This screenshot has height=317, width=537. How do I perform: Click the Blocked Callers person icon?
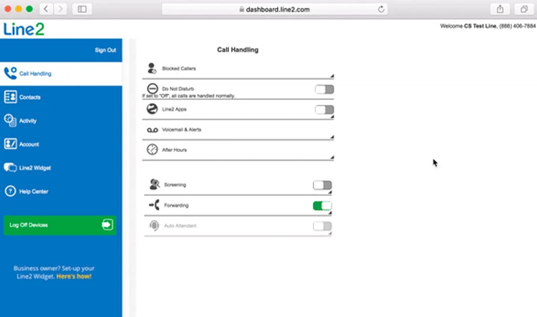point(152,69)
